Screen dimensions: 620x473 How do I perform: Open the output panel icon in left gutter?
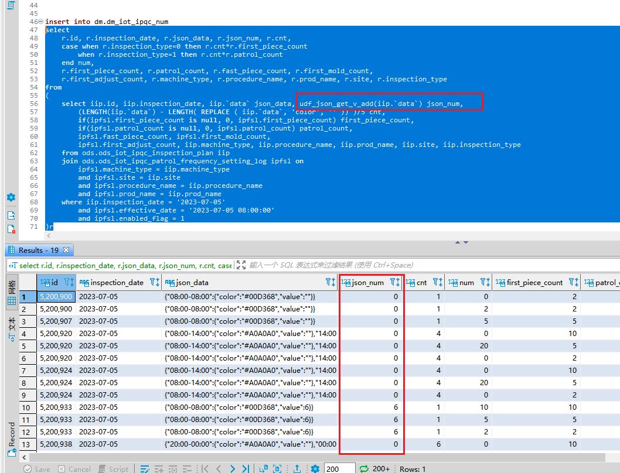(x=11, y=215)
